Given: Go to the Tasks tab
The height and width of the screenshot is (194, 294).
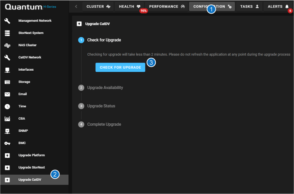Looking at the screenshot, I should click(x=249, y=6).
